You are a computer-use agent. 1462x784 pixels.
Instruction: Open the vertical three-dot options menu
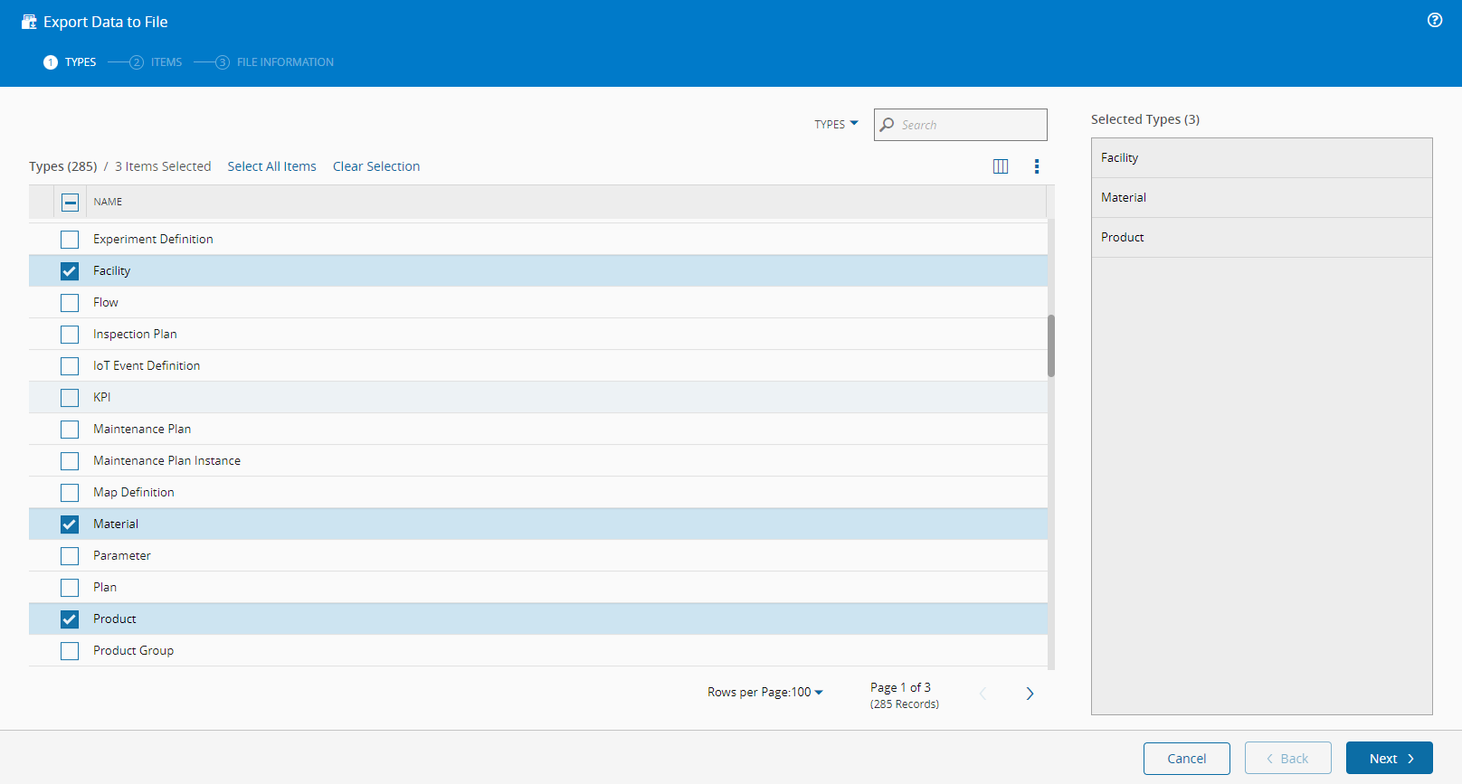(x=1037, y=166)
